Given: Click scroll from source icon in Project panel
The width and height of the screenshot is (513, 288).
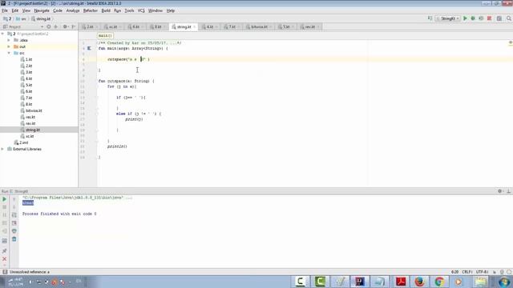Looking at the screenshot, I should [x=48, y=26].
